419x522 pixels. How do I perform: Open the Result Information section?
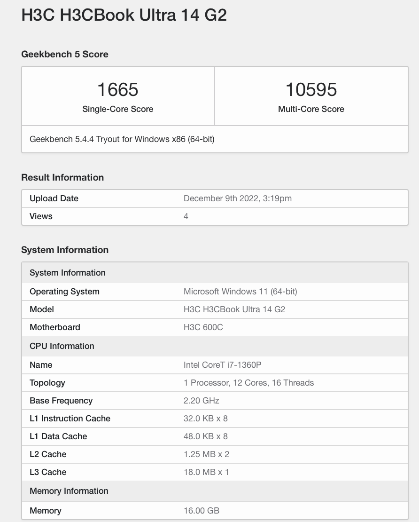tap(62, 177)
